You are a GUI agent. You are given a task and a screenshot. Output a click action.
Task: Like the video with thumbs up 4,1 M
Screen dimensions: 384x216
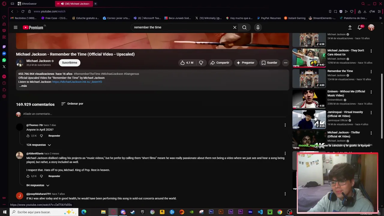[x=187, y=63]
